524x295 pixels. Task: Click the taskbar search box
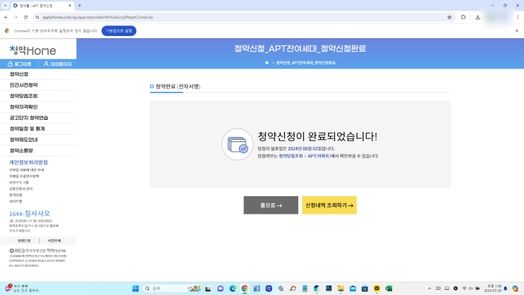point(172,289)
